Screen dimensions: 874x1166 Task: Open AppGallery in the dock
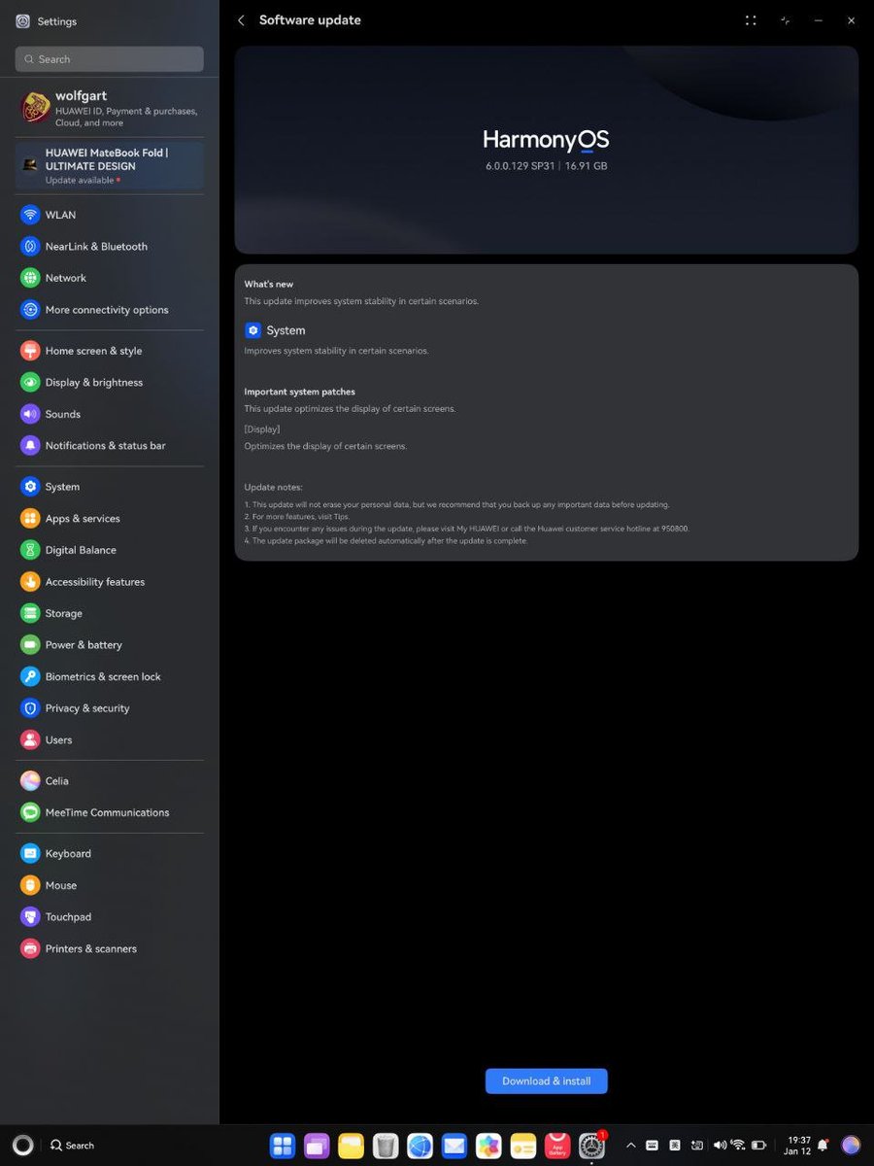[x=557, y=1146]
